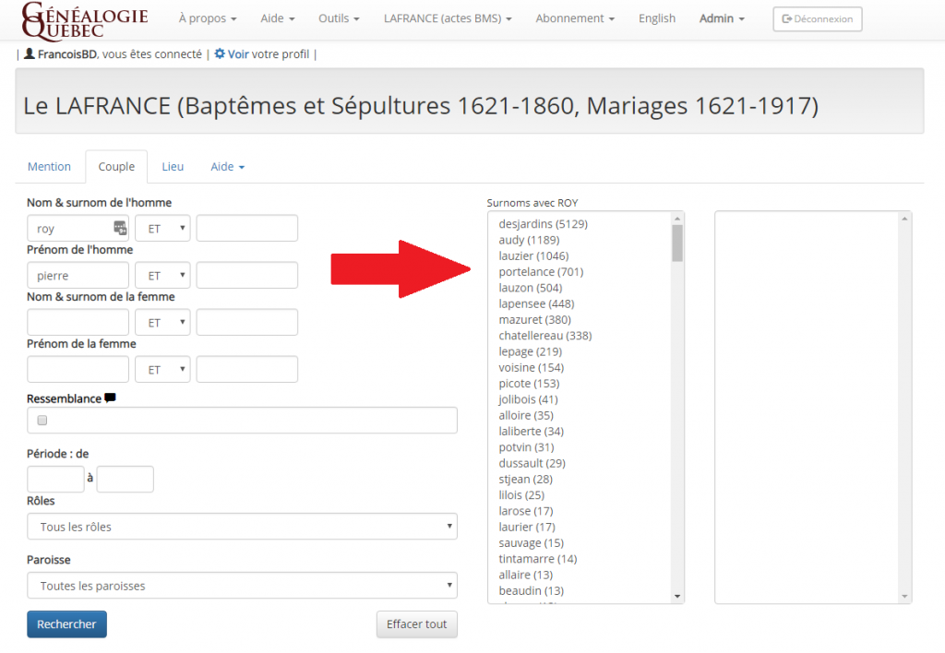Click the Période start year field
Image resolution: width=945 pixels, height=653 pixels.
pos(55,479)
